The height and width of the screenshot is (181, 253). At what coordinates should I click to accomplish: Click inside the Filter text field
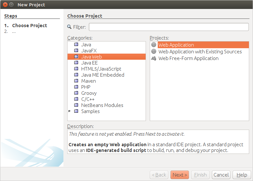[169, 27]
